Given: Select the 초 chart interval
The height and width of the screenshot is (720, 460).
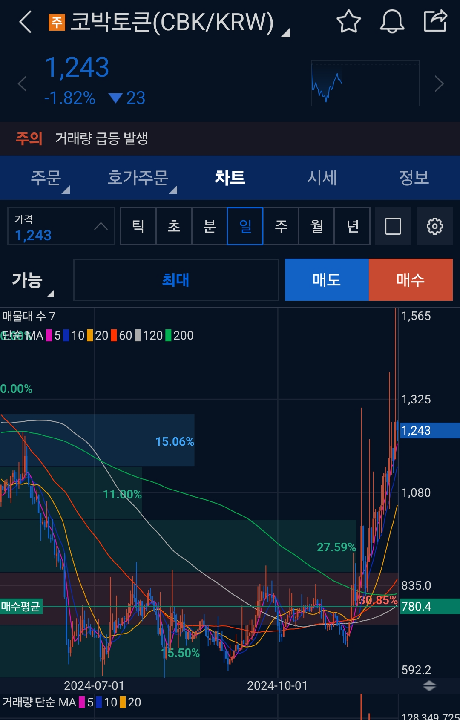Looking at the screenshot, I should click(174, 226).
